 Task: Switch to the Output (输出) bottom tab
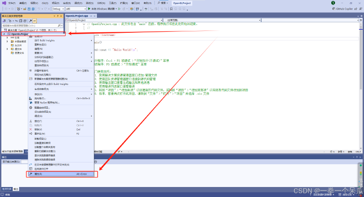[x=16, y=189]
